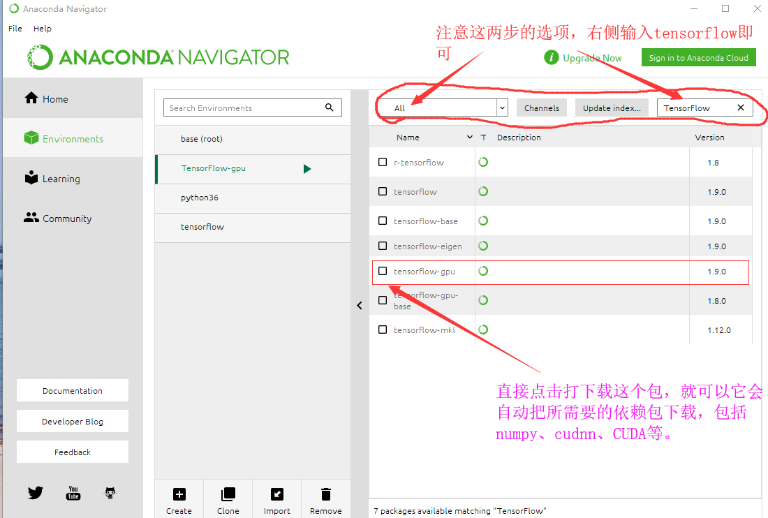Image resolution: width=768 pixels, height=518 pixels.
Task: Click the Create plus icon
Action: point(179,494)
